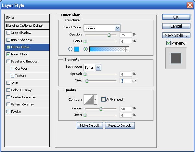
Task: Select the solid color radio button
Action: click(x=70, y=49)
